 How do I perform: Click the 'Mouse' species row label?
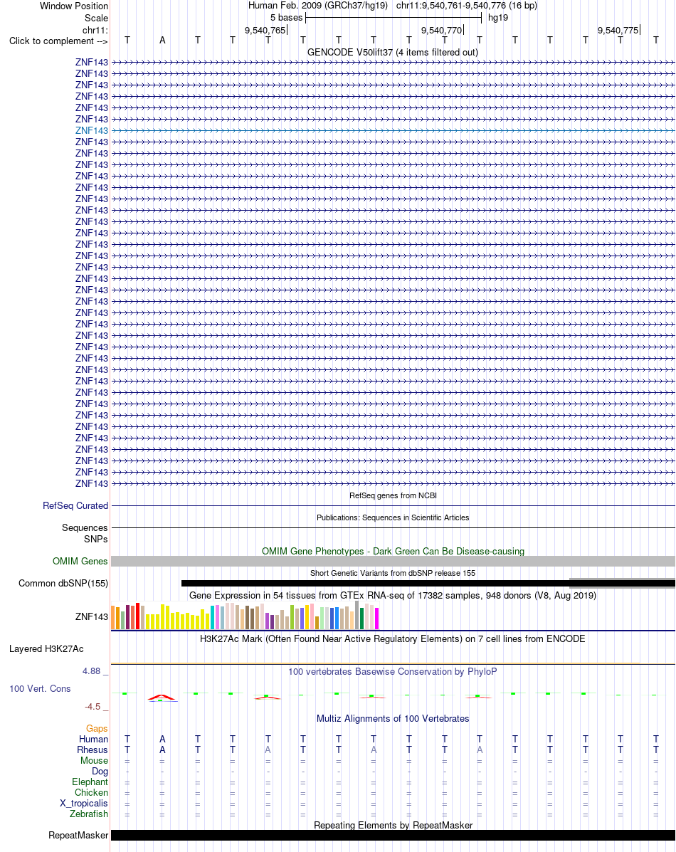pyautogui.click(x=94, y=761)
